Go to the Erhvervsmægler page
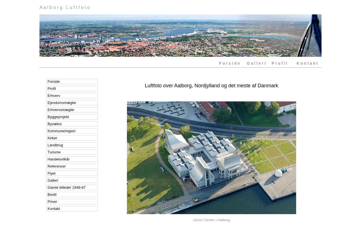 [72, 110]
